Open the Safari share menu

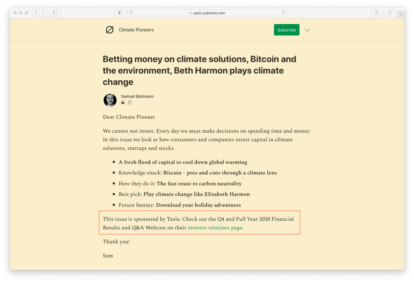377,13
